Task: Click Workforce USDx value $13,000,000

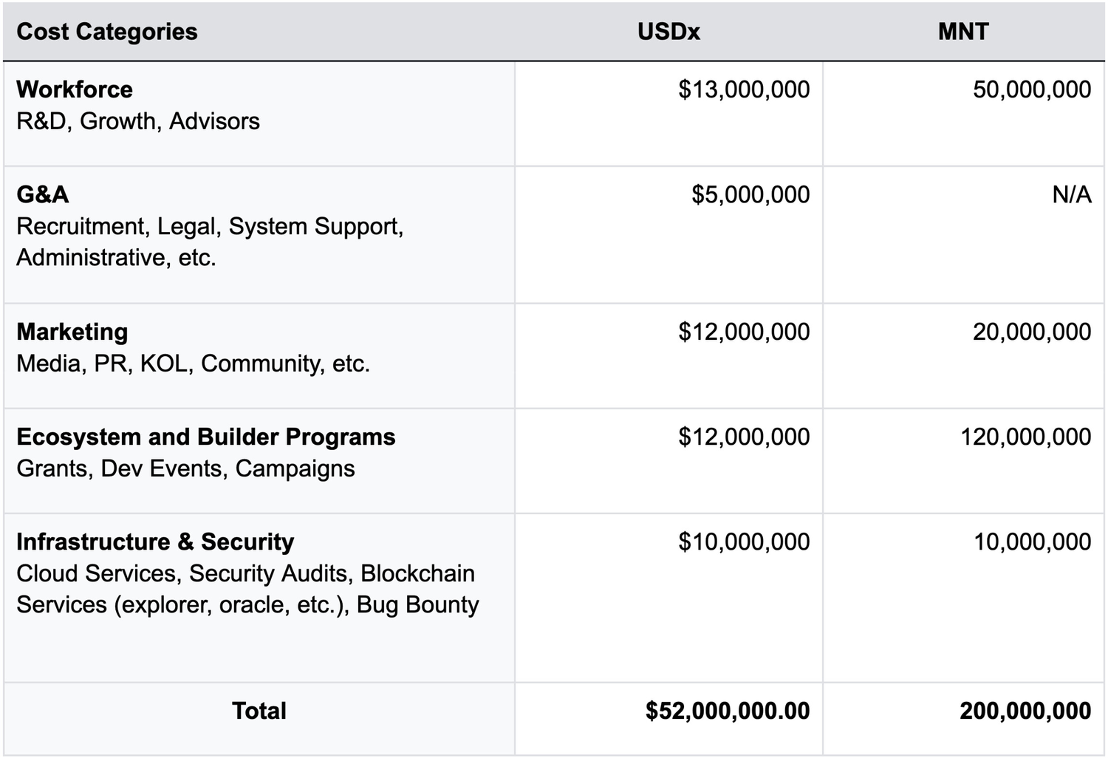Action: pyautogui.click(x=744, y=89)
